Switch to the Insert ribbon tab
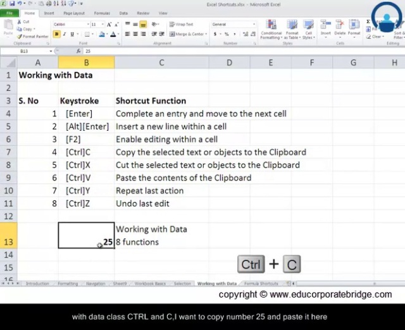This screenshot has width=405, height=330. [49, 13]
